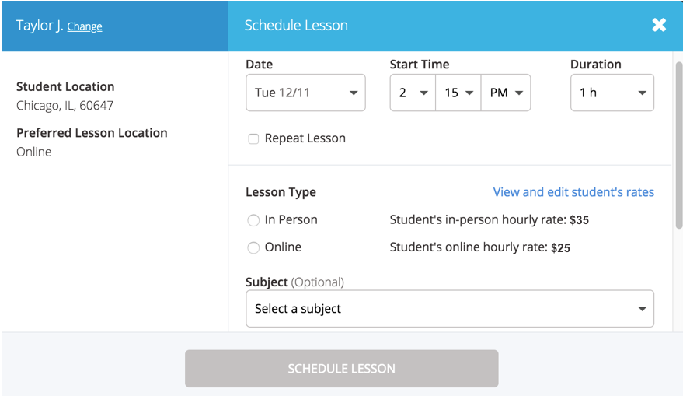Image resolution: width=683 pixels, height=396 pixels.
Task: Click the online hourly rate $25 text
Action: 560,248
